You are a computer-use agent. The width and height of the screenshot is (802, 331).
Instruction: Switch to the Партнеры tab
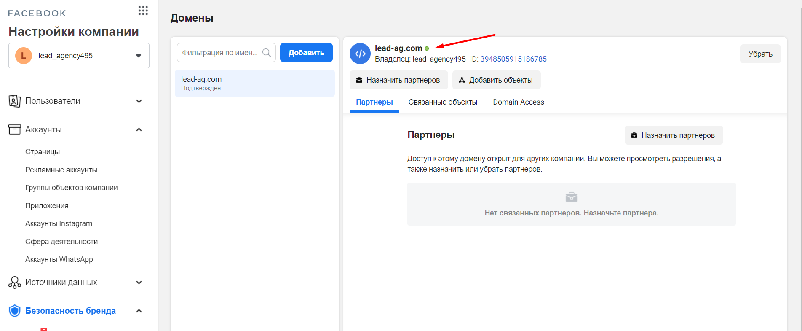click(374, 102)
